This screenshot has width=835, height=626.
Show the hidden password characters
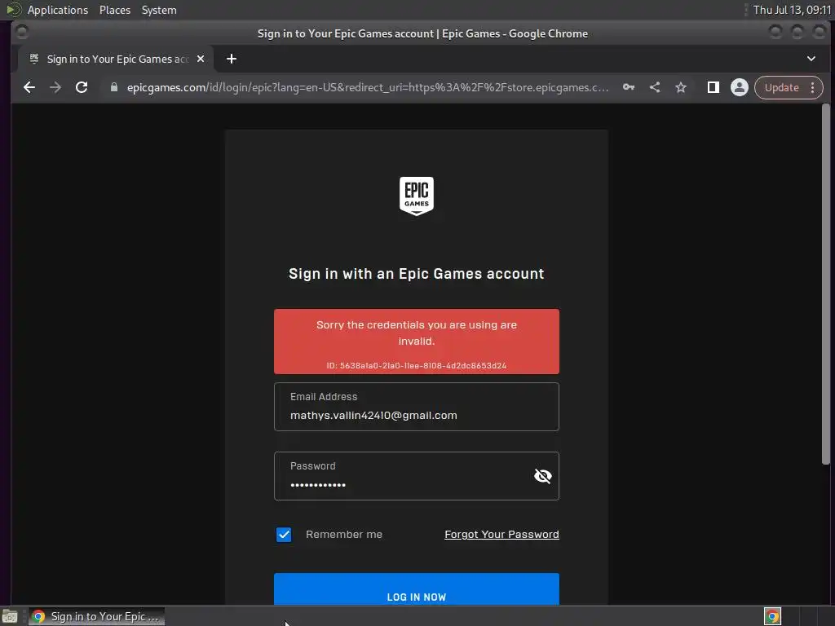click(x=542, y=476)
